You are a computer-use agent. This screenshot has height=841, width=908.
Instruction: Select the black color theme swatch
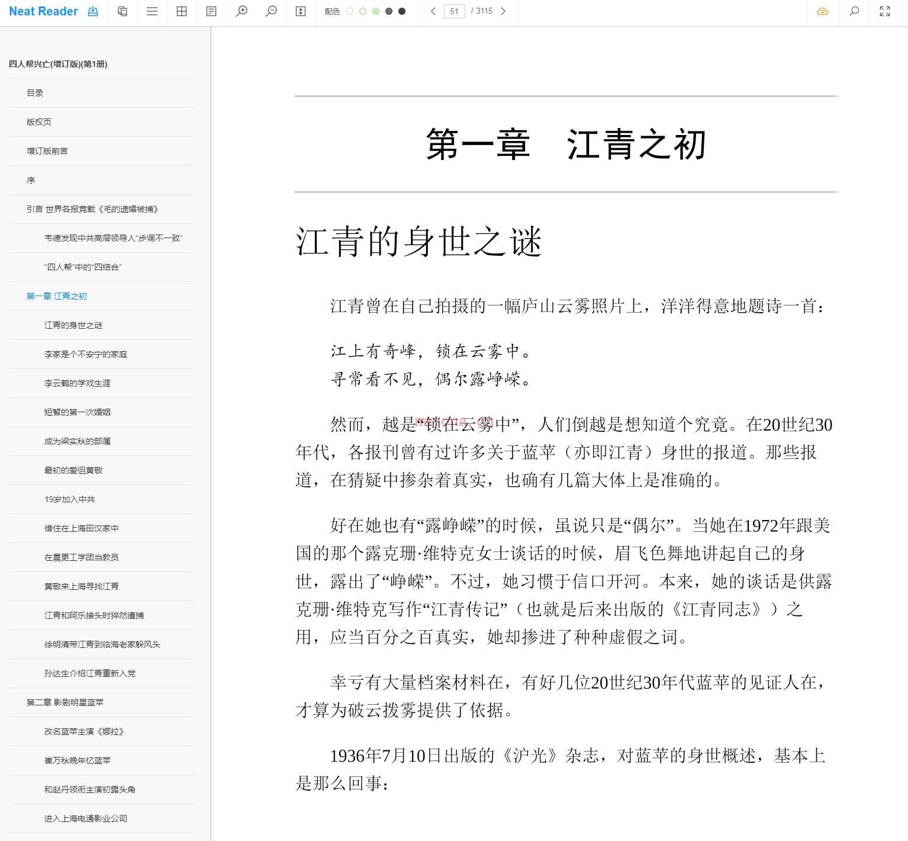[402, 11]
